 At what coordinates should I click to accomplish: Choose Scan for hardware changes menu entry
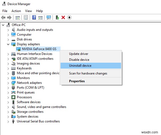pyautogui.click(x=91, y=73)
